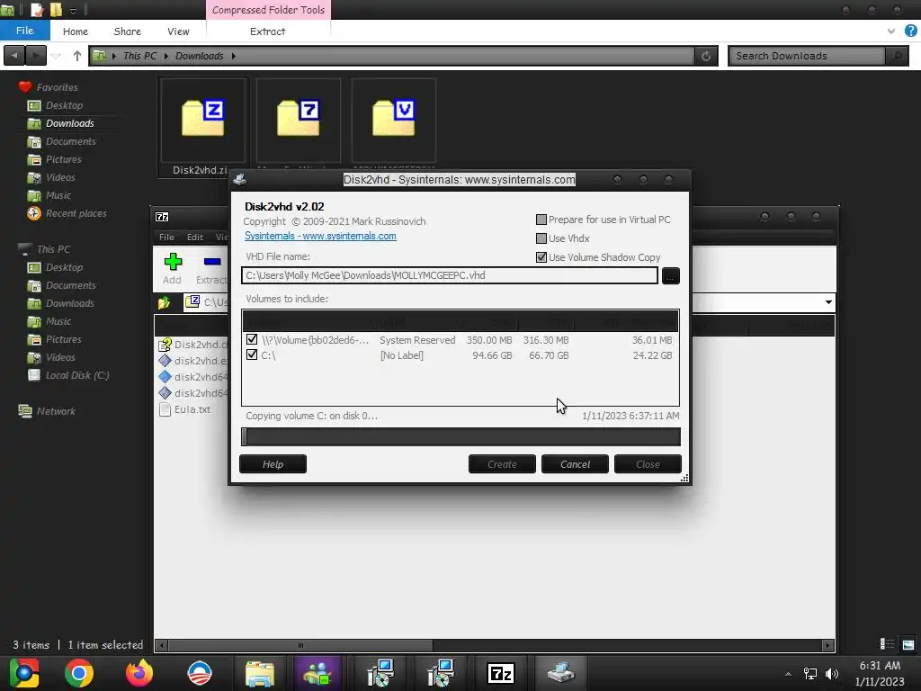Switch to the Home ribbon tab
The width and height of the screenshot is (921, 691).
click(76, 31)
